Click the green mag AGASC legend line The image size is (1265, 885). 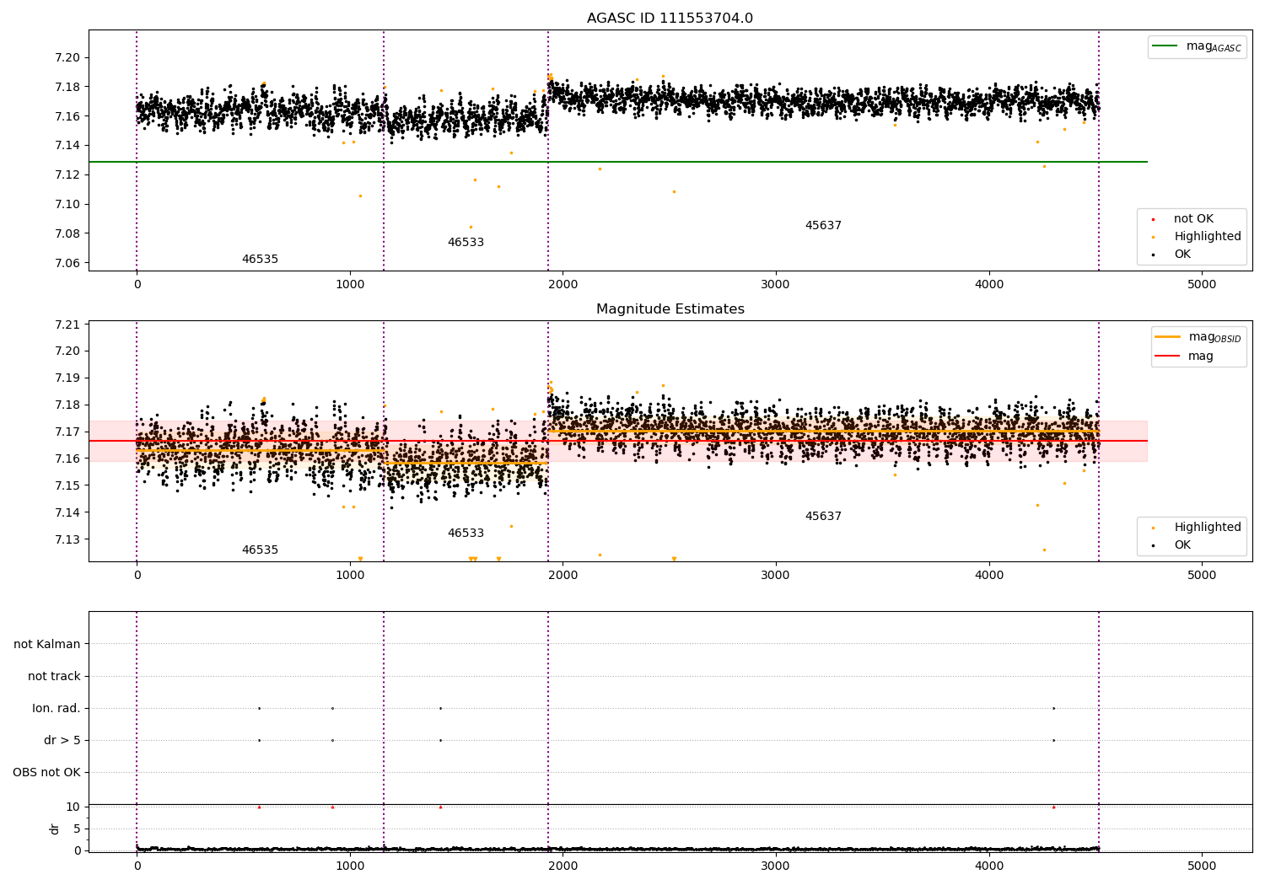point(1165,46)
